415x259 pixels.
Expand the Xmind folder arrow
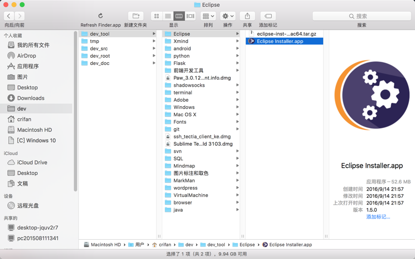[238, 41]
